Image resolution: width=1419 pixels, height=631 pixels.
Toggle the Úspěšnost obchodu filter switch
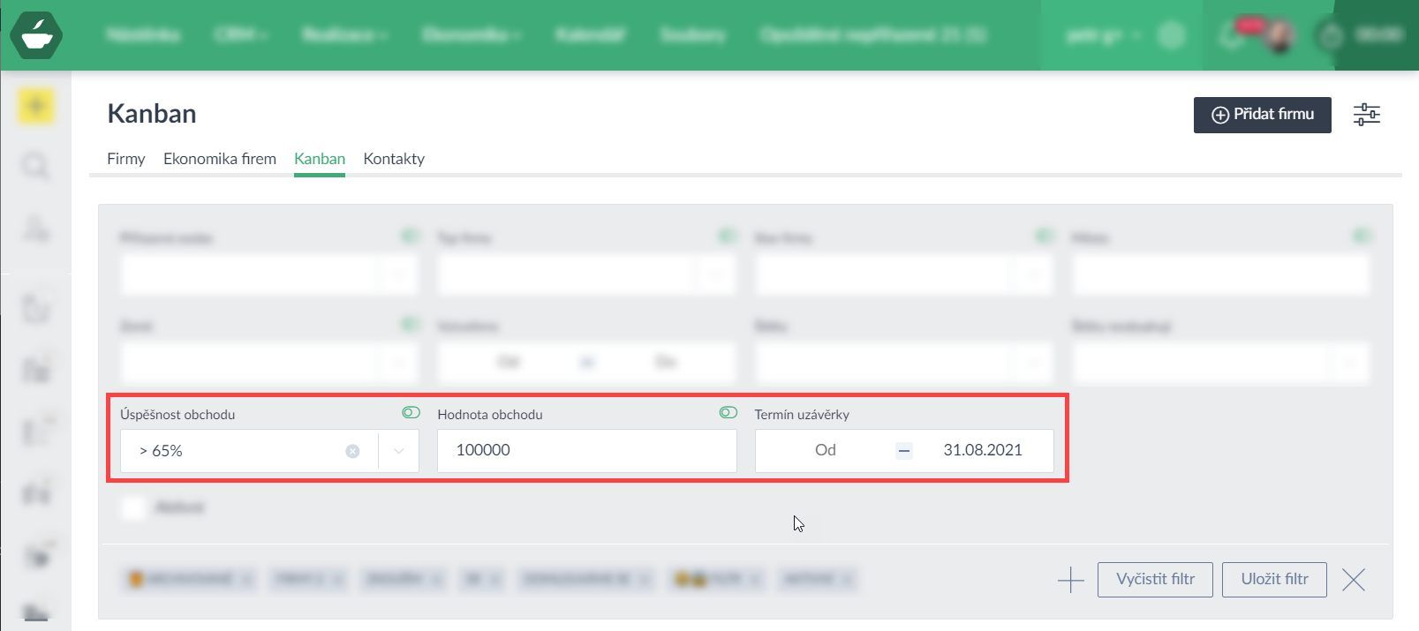tap(411, 413)
